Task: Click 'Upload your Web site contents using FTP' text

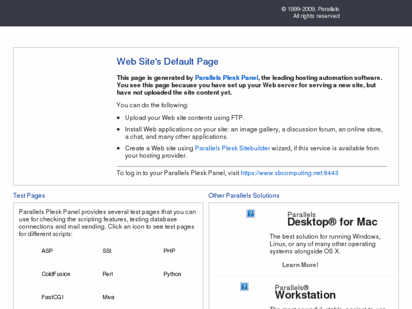Action: (184, 118)
